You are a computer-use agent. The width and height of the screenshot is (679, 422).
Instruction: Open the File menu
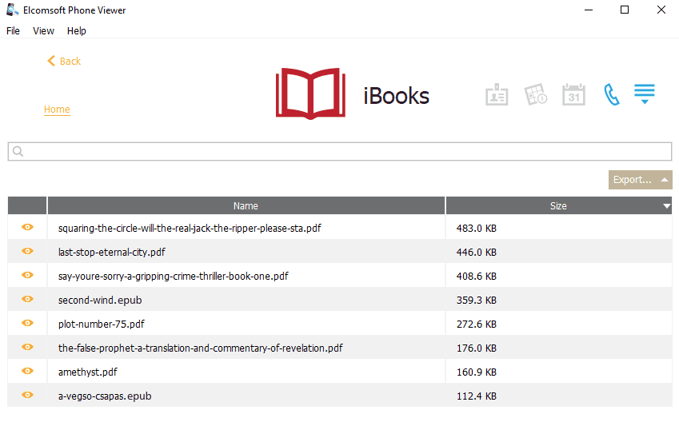click(13, 31)
